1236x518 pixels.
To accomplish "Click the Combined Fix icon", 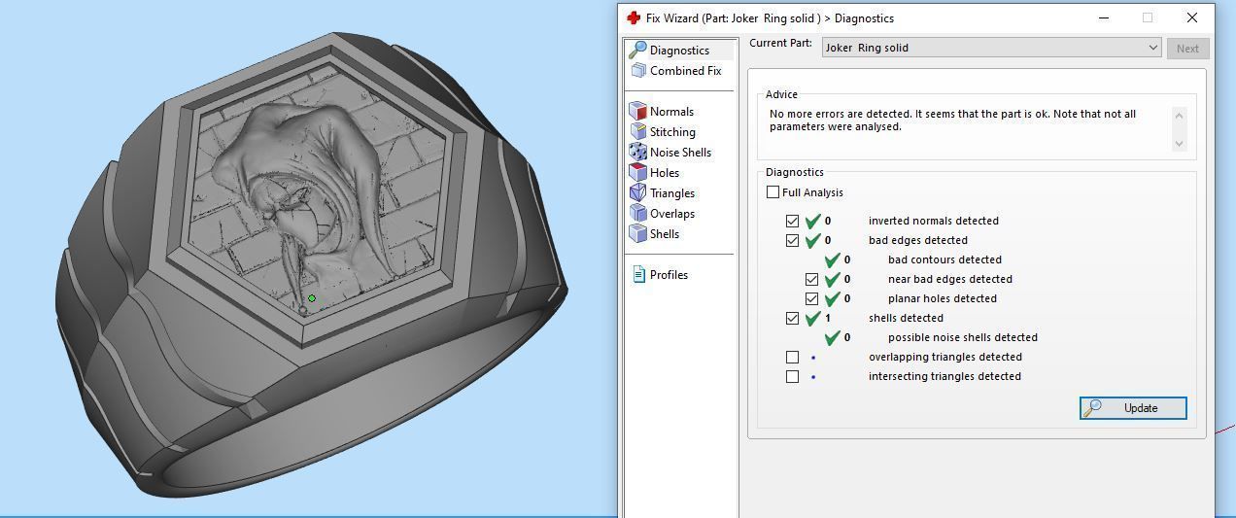I will pos(638,70).
